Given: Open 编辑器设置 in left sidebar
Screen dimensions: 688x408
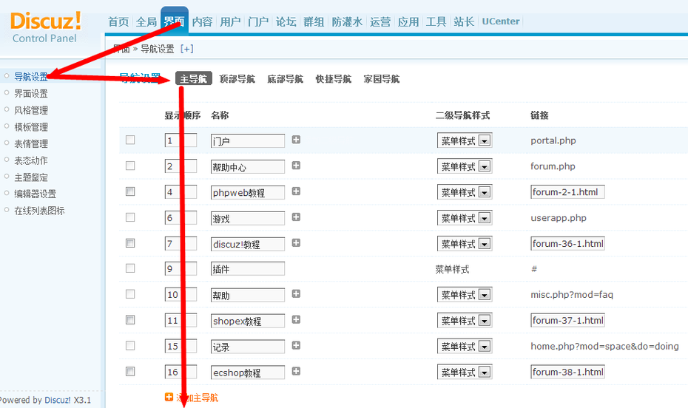Looking at the screenshot, I should pos(35,194).
